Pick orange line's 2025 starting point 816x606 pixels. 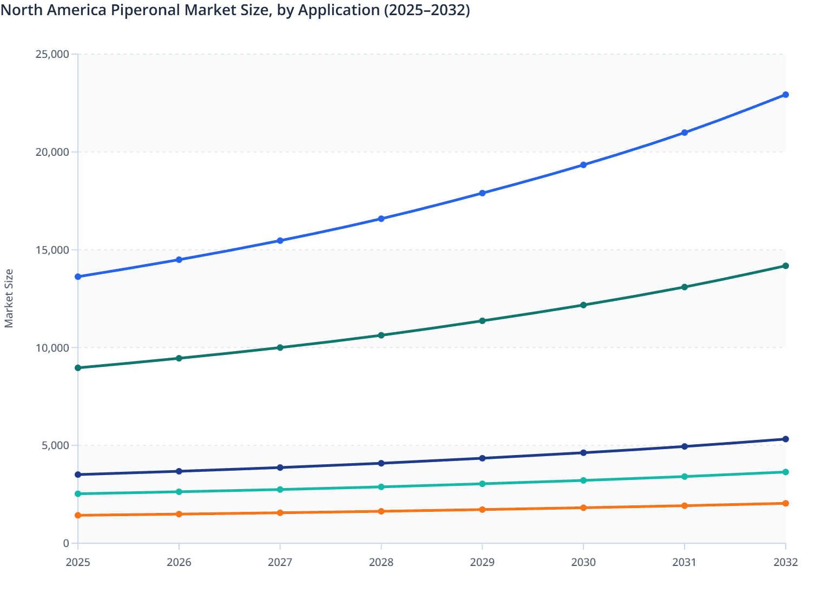78,515
